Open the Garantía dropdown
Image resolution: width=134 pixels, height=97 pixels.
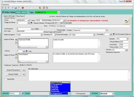click(x=127, y=39)
